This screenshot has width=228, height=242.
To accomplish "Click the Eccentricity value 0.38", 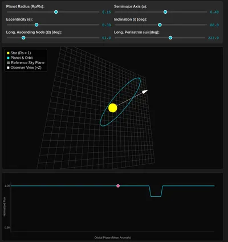I will (x=107, y=25).
